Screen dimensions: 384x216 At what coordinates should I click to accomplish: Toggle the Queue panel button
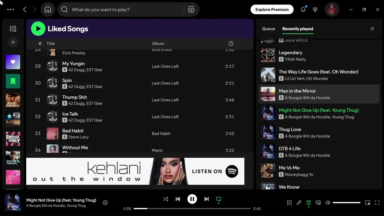pos(308,203)
